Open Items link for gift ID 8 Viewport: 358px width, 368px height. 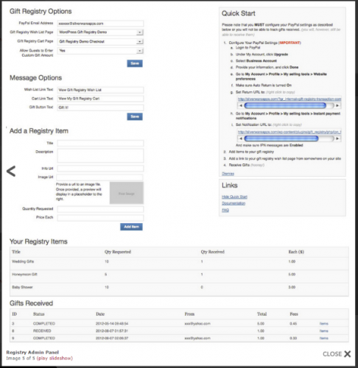click(324, 331)
